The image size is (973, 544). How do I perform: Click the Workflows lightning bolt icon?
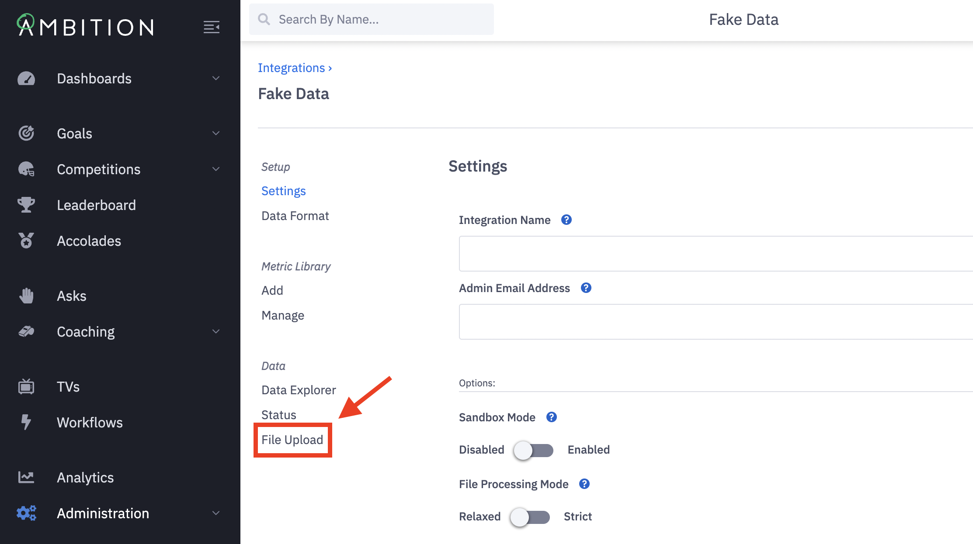point(26,422)
